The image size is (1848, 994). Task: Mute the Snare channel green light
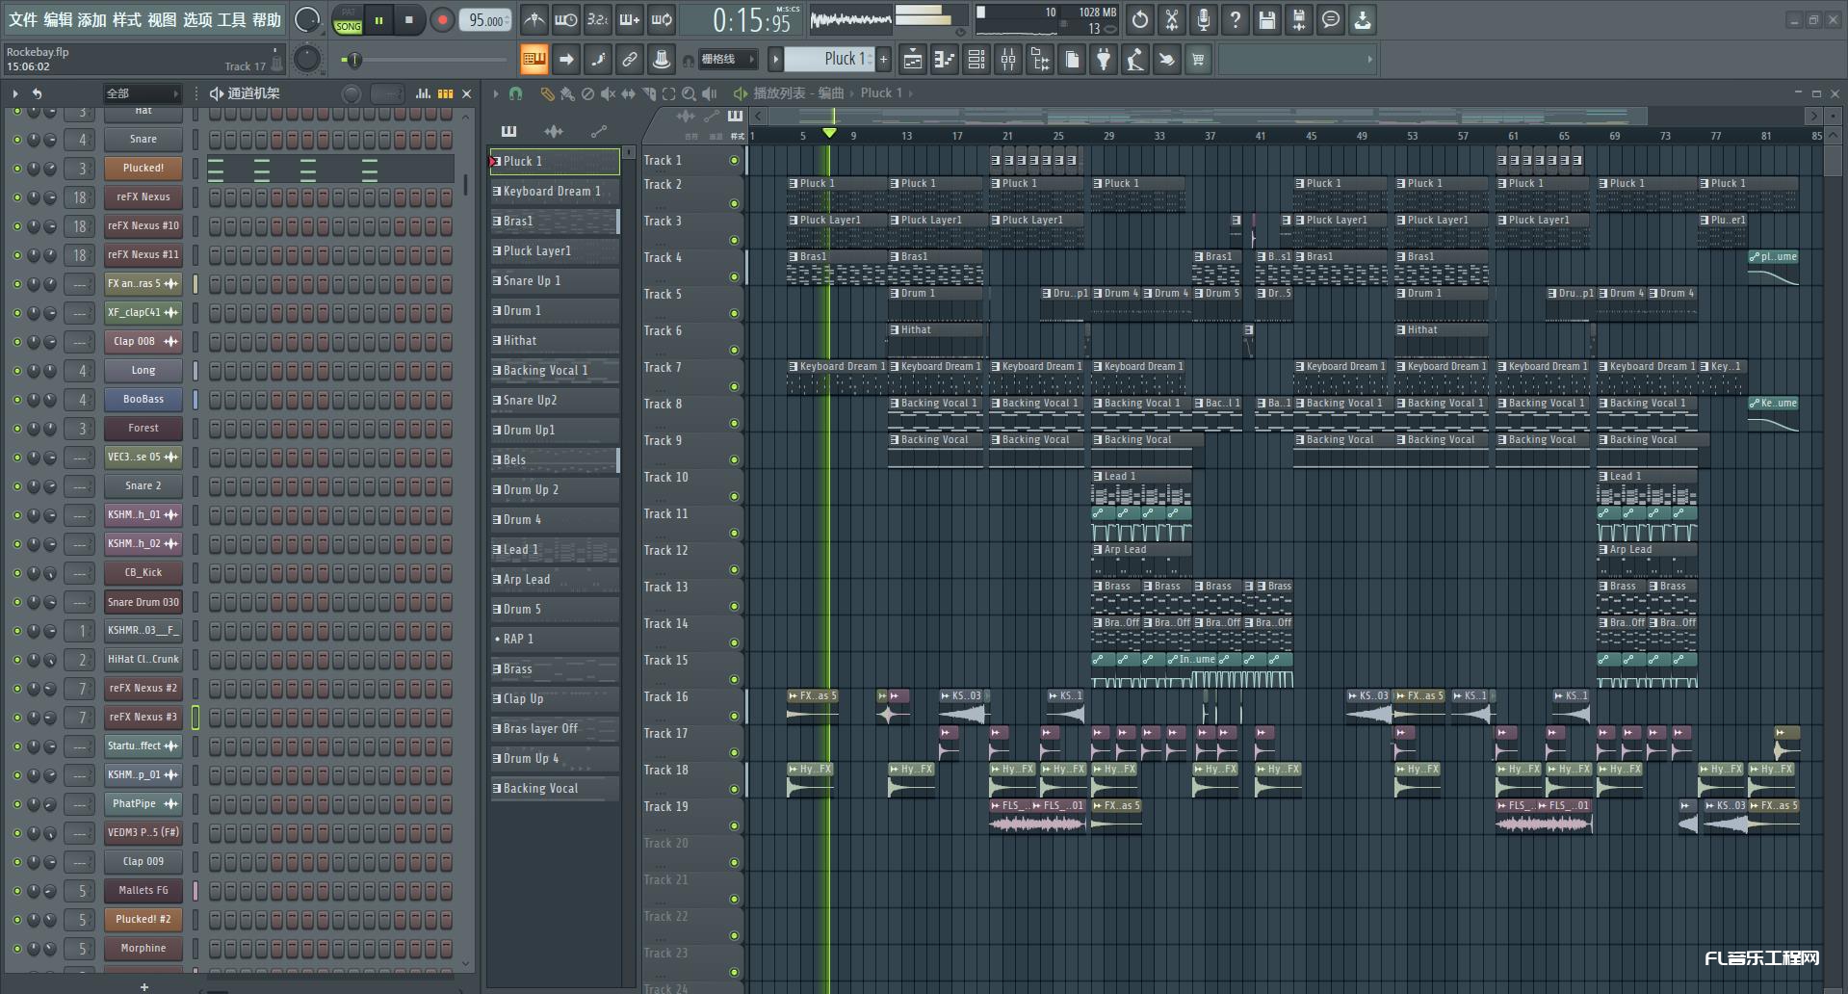coord(16,140)
